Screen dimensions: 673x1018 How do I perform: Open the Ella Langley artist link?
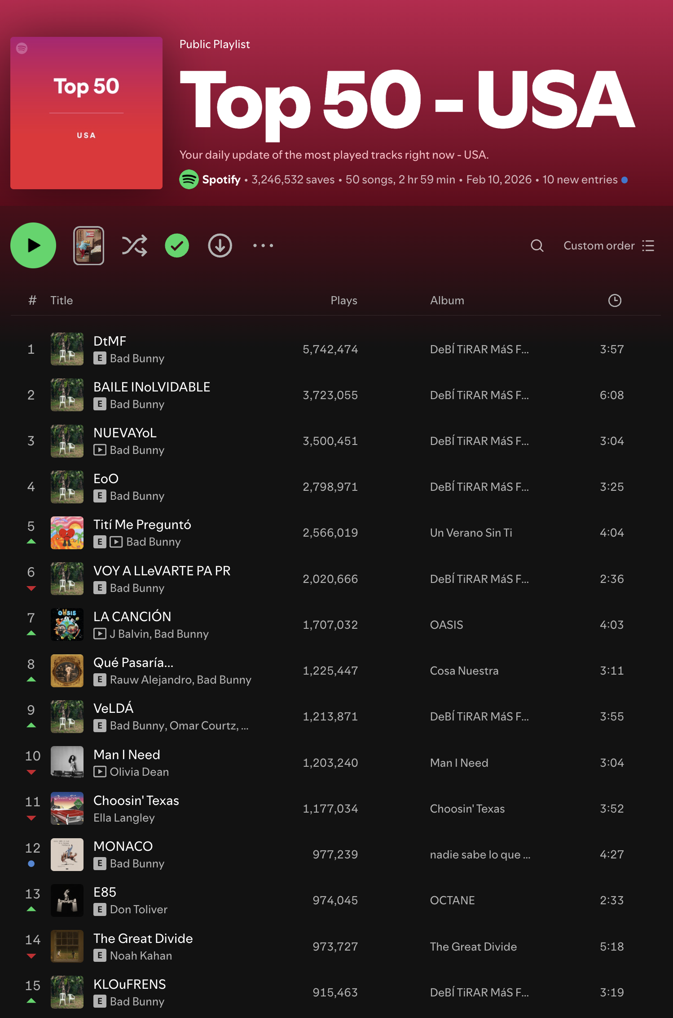124,818
